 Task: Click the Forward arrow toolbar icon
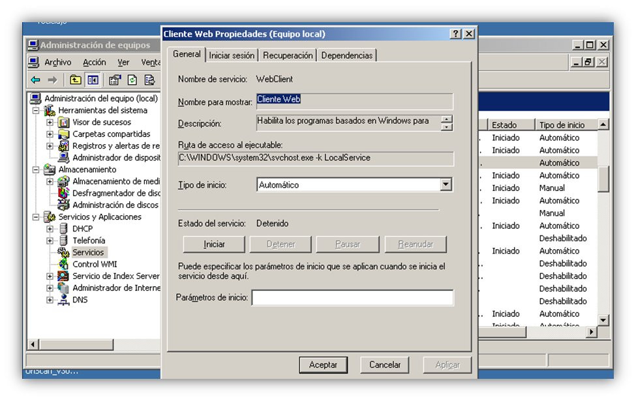point(53,80)
